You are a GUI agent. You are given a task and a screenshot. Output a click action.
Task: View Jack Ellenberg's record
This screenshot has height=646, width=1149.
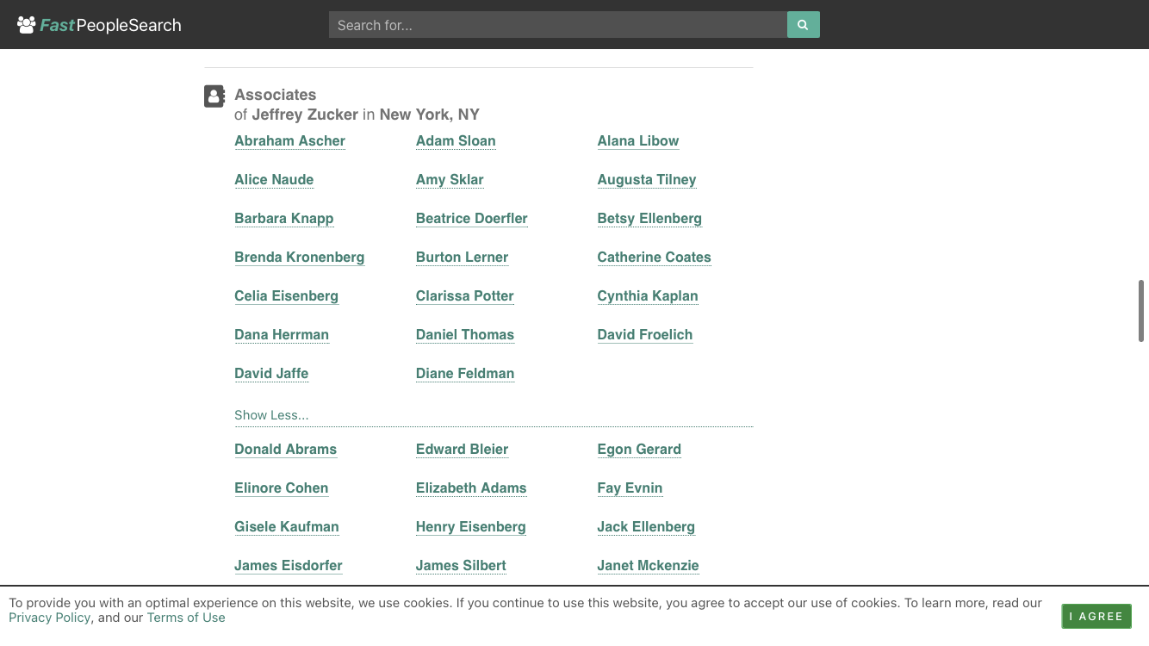click(x=646, y=526)
